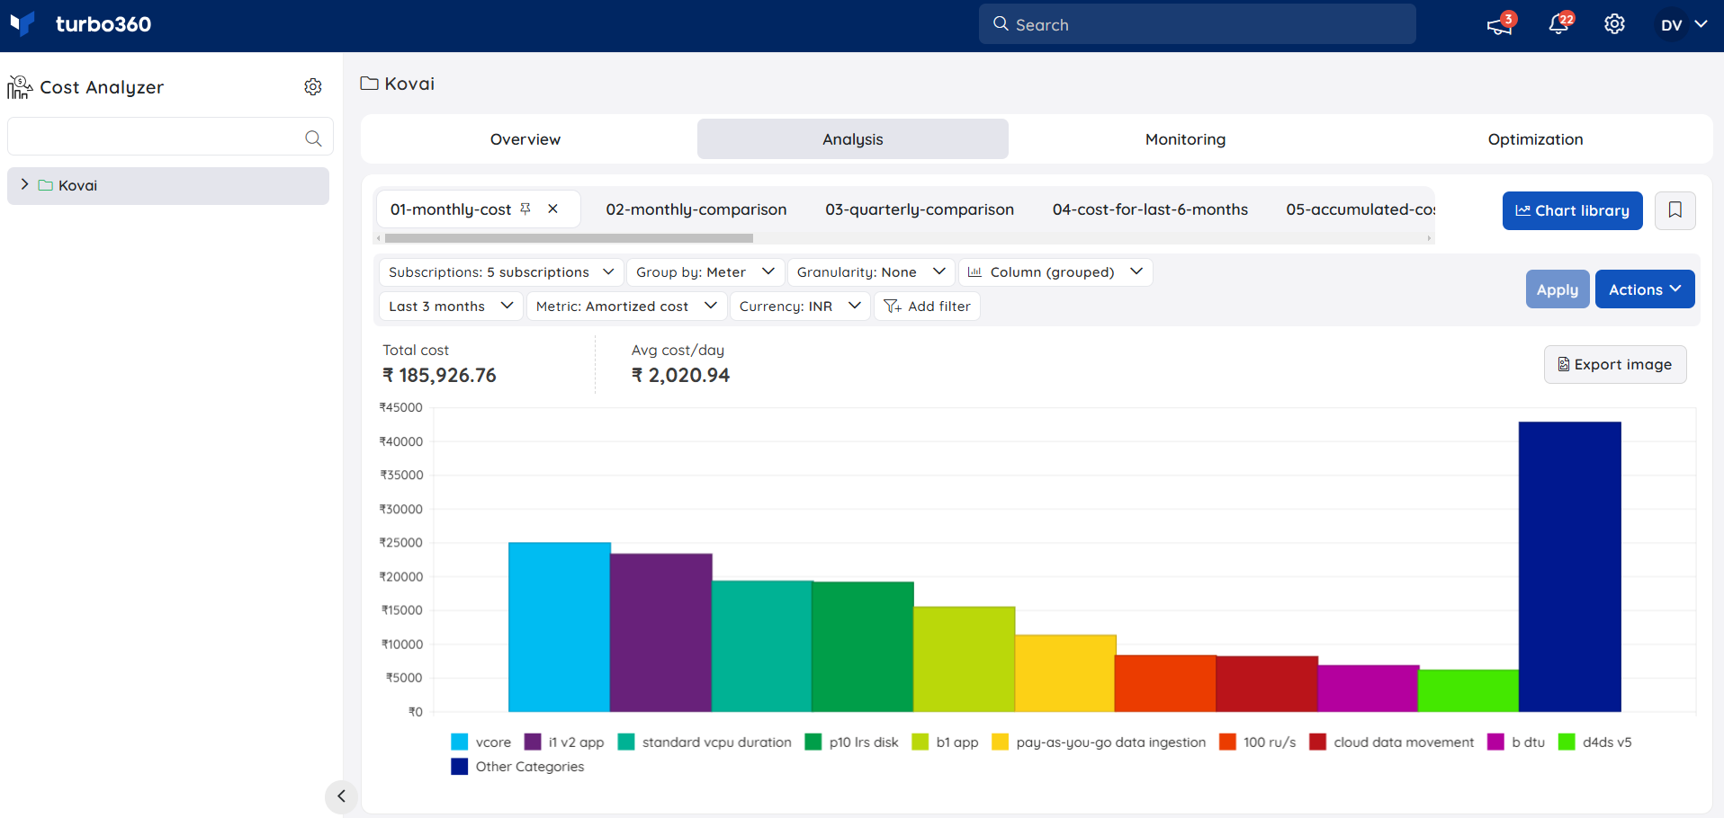Switch to the Overview tab
Screen dimensions: 1724x818
click(x=525, y=139)
